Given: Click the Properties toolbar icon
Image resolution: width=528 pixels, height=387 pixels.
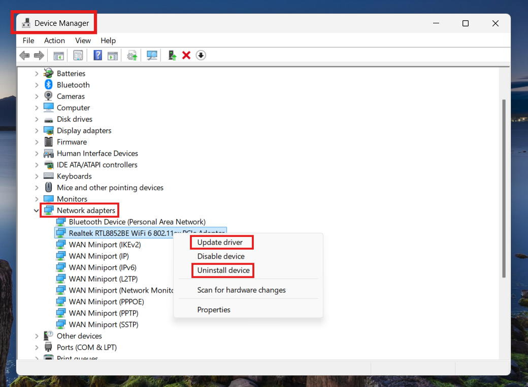Looking at the screenshot, I should 78,55.
